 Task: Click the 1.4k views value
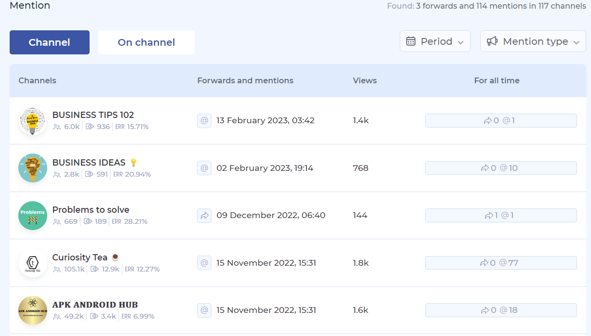361,120
